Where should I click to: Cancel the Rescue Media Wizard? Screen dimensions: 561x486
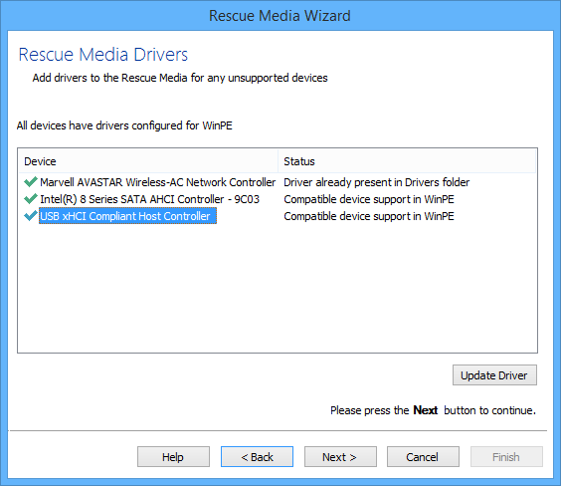(423, 457)
